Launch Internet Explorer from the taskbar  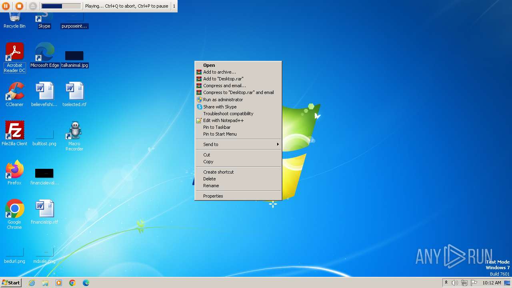pyautogui.click(x=32, y=283)
